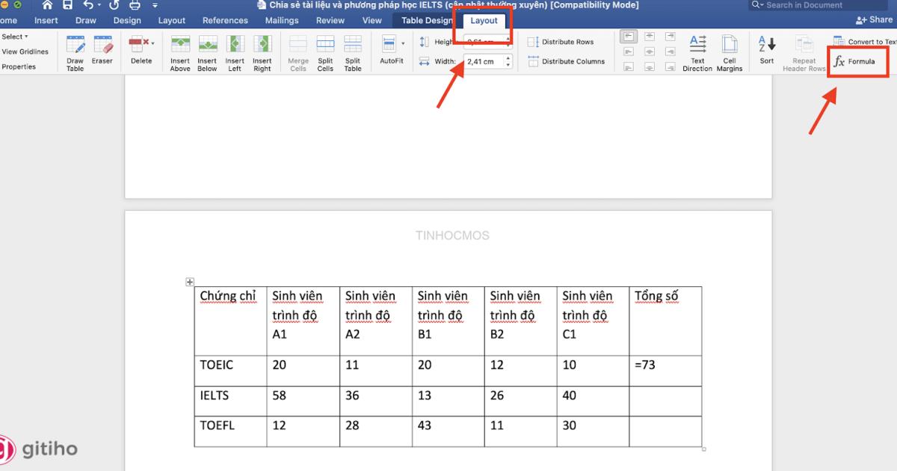Screen dimensions: 897x471
Task: Align cell text dead center
Action: 650,52
